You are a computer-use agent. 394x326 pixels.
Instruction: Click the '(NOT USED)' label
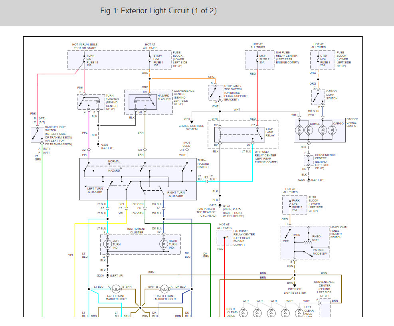coord(187,144)
